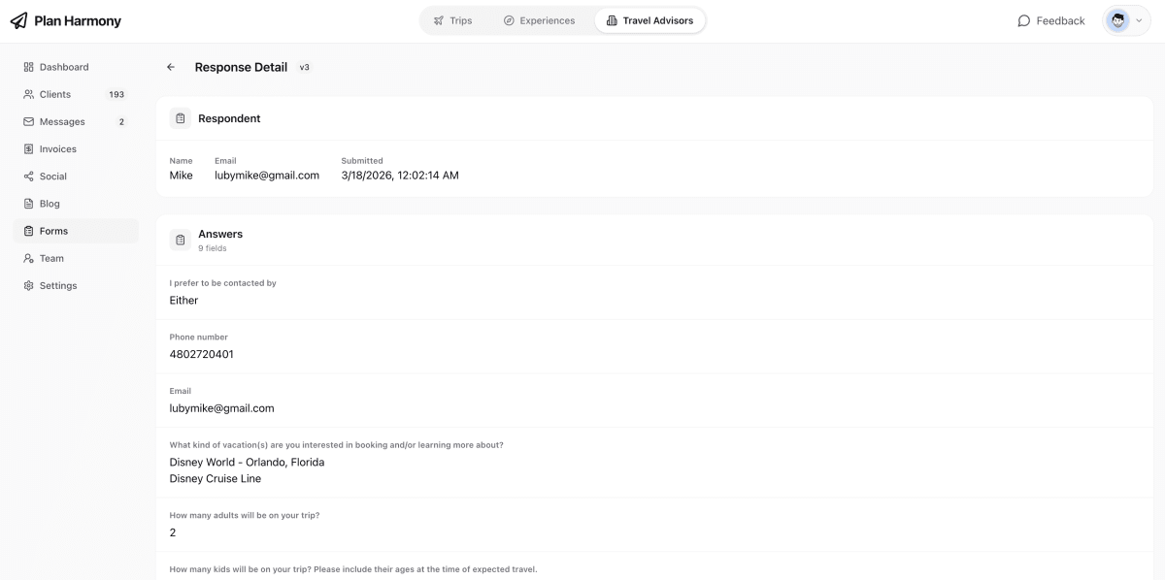Go to Dashboard in the sidebar
This screenshot has width=1165, height=580.
point(76,67)
